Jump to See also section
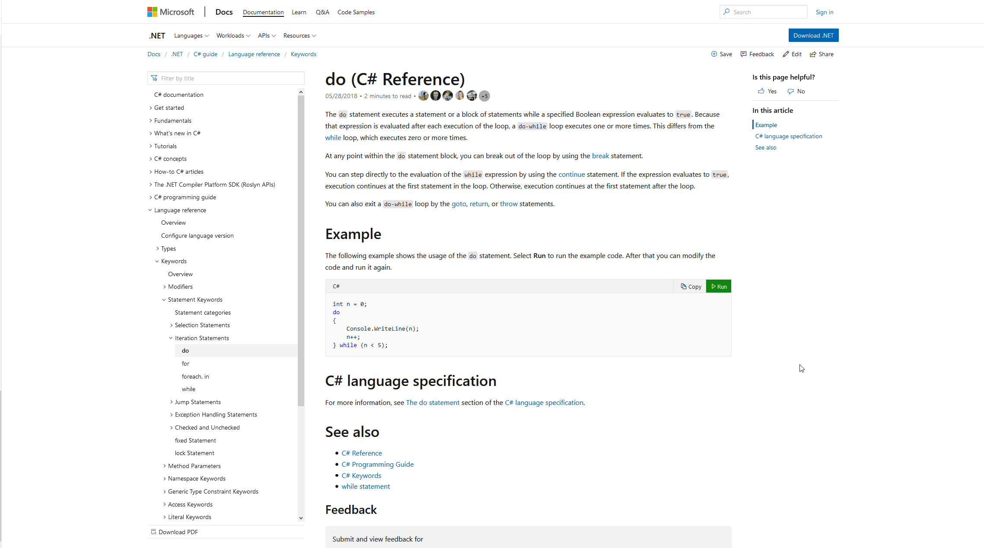The width and height of the screenshot is (984, 548). click(766, 147)
